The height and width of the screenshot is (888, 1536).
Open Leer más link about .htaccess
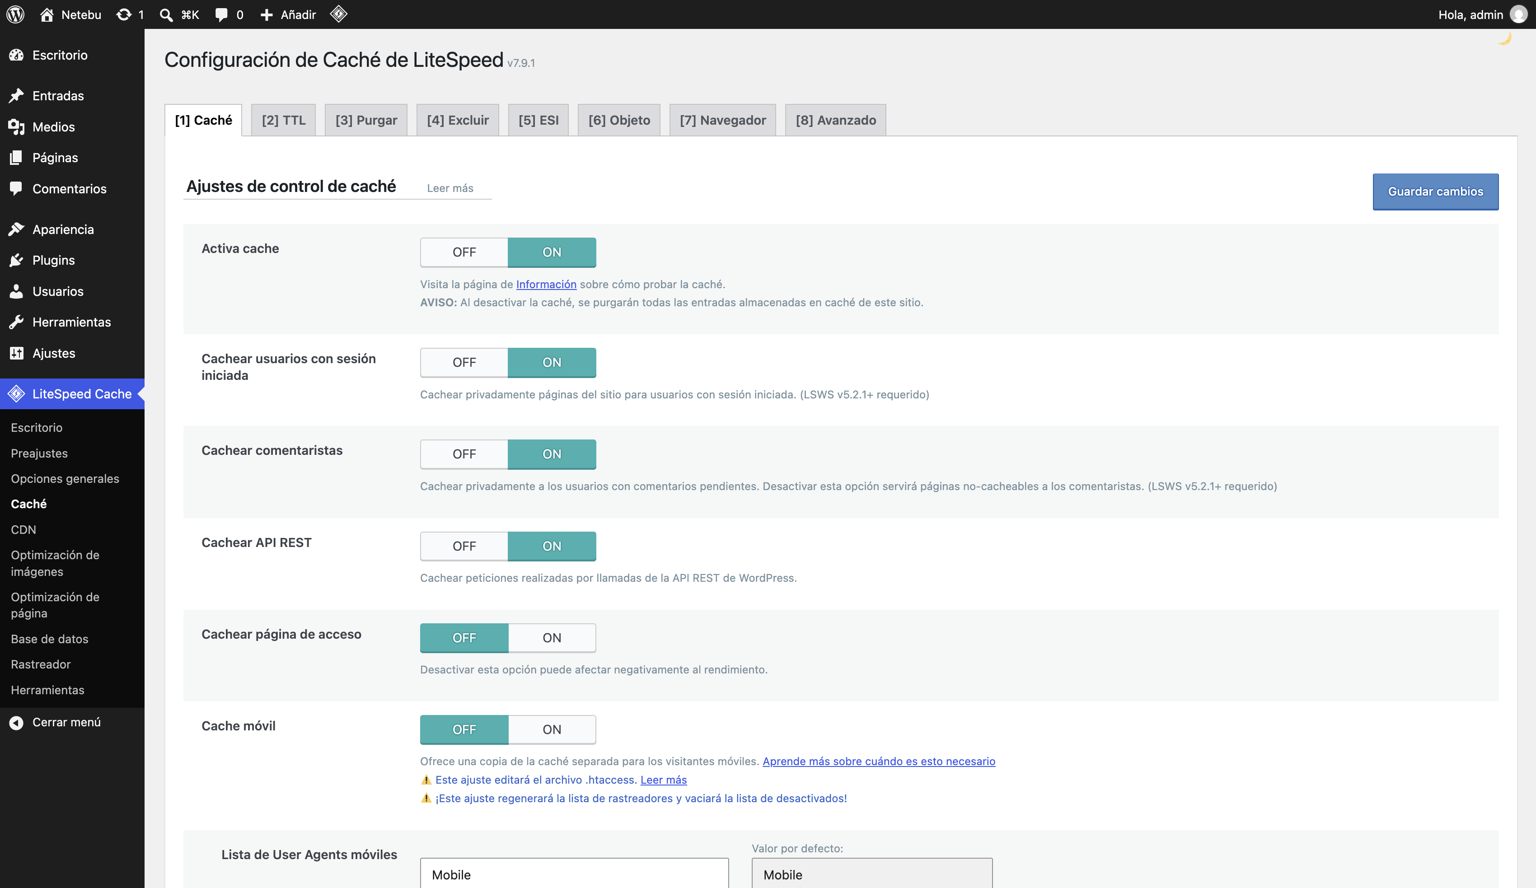pyautogui.click(x=663, y=780)
